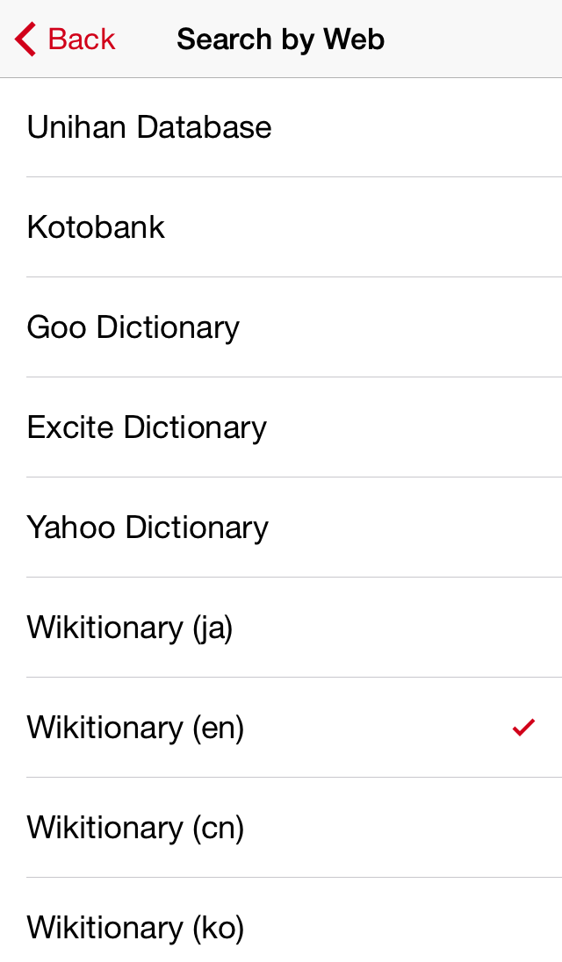This screenshot has height=962, width=562.
Task: Select Goo Dictionary from the list
Action: (x=133, y=328)
